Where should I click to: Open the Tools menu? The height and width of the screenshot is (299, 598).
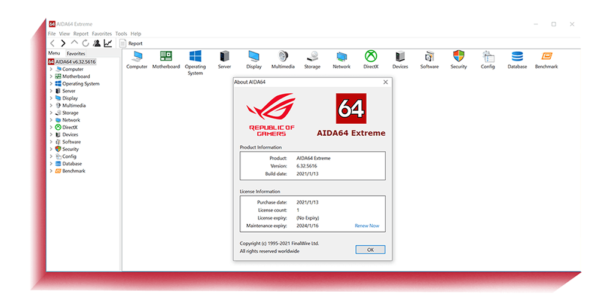click(x=121, y=34)
